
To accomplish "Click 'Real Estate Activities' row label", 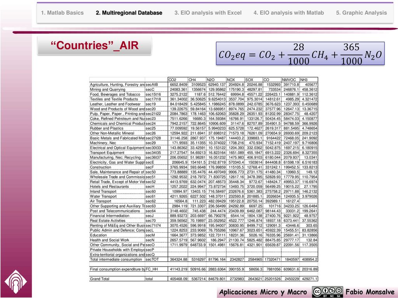I will click(108, 220).
